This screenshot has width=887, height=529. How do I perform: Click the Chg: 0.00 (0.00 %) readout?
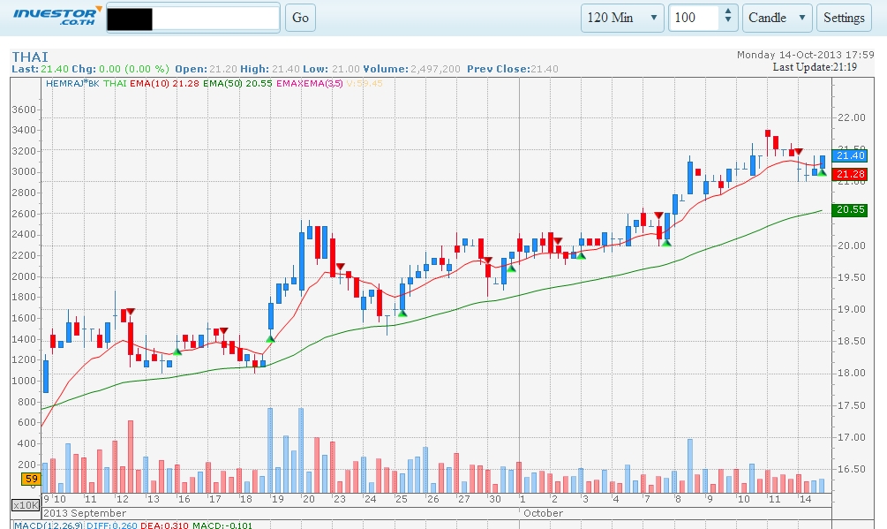click(121, 69)
